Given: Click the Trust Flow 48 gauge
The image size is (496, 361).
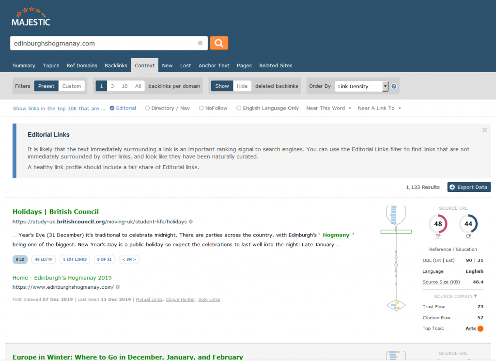Looking at the screenshot, I should [438, 224].
